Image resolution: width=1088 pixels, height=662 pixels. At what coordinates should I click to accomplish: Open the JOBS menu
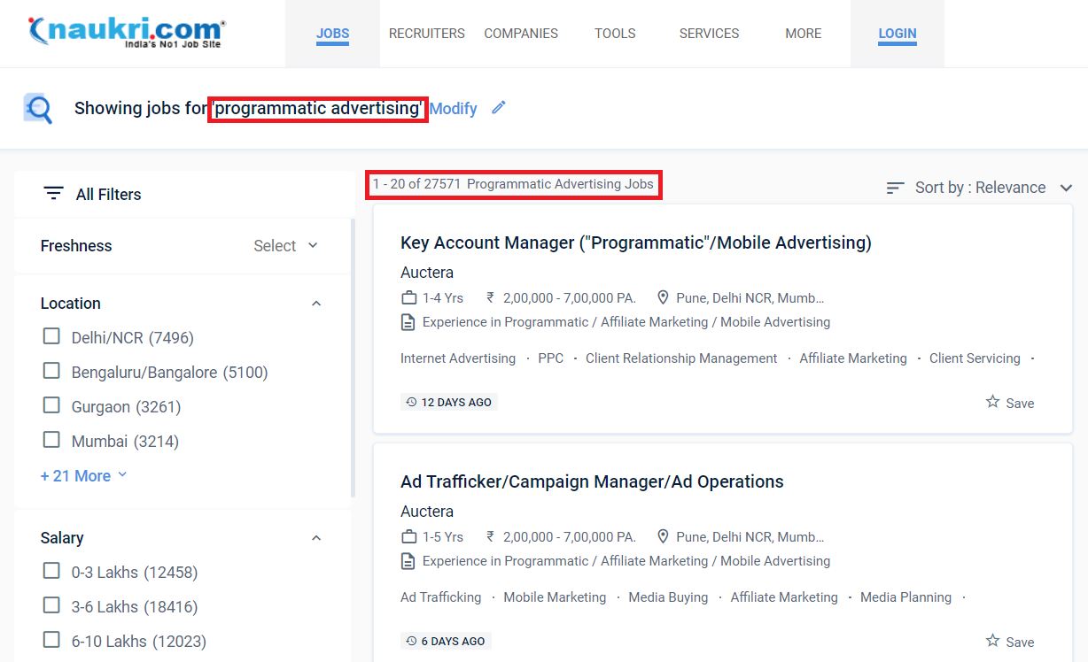[x=332, y=34]
